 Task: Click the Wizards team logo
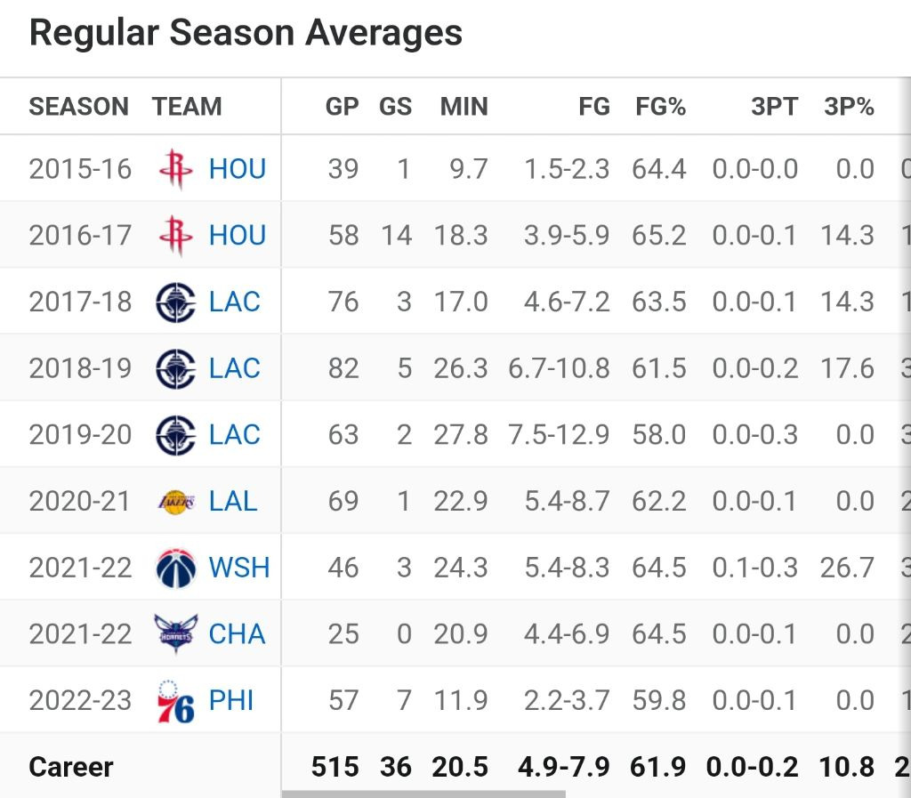coord(175,568)
